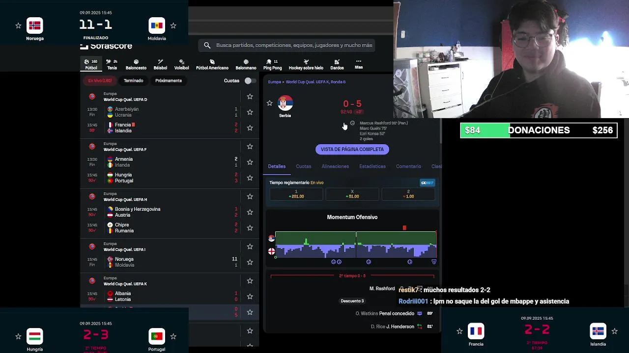Click the Momentum Ofensivo graph
Image resolution: width=629 pixels, height=353 pixels.
click(356, 244)
